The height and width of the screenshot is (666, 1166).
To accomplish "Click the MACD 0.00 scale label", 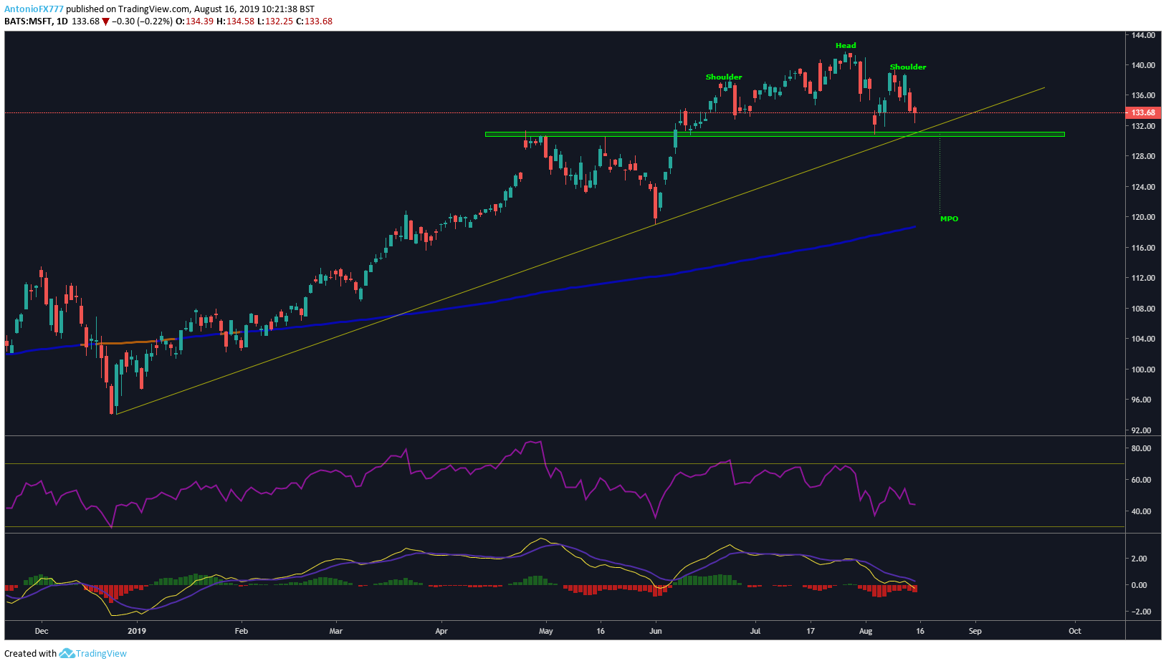I will 1139,585.
